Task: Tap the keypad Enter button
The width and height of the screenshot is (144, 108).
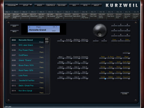Action: [x=127, y=41]
